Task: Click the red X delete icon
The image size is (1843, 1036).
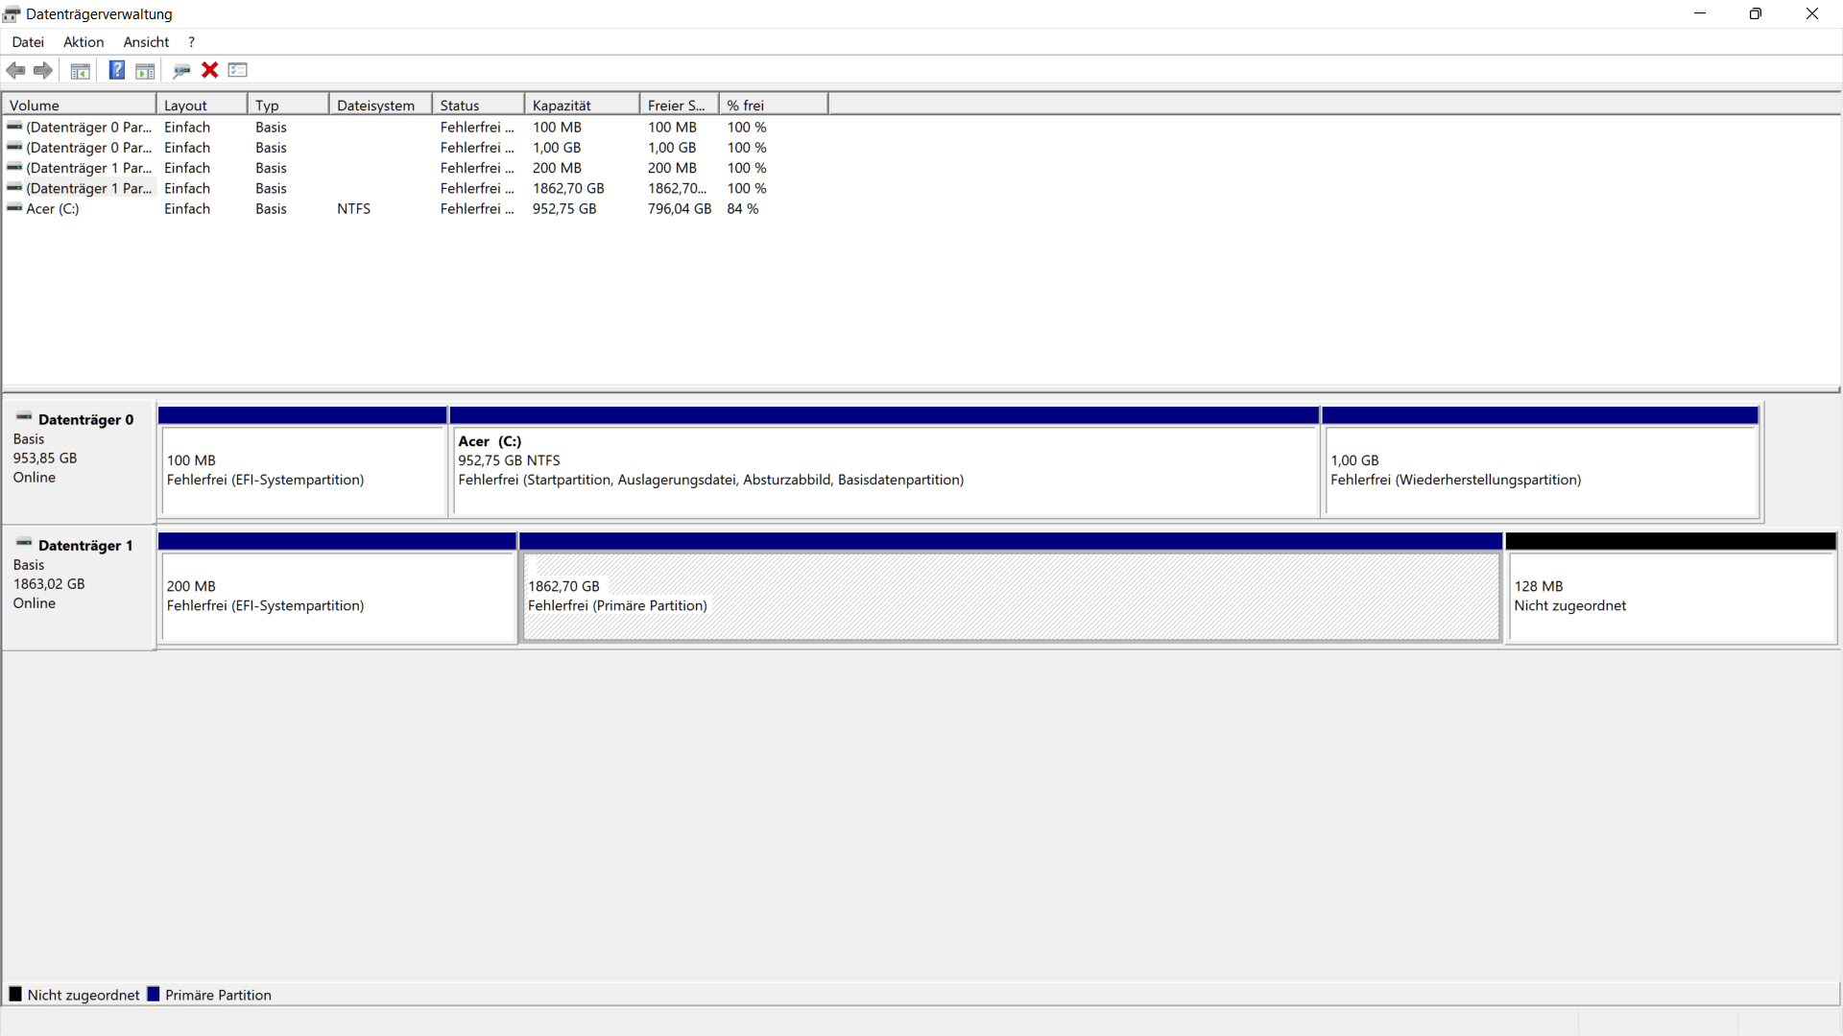Action: [x=210, y=70]
